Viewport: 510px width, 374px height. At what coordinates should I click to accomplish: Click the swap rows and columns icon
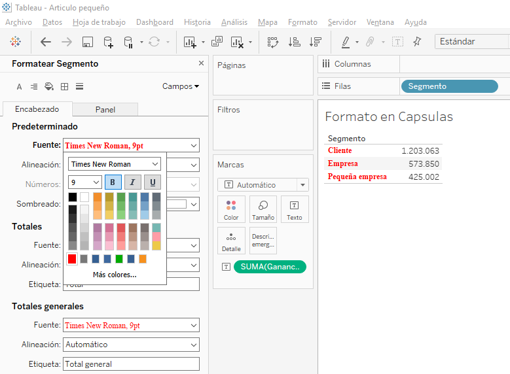pyautogui.click(x=273, y=42)
